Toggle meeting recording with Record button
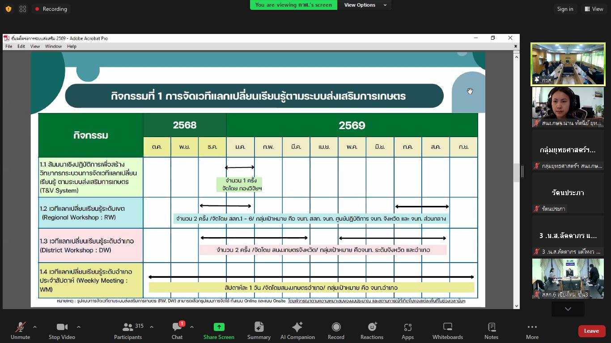Image resolution: width=611 pixels, height=343 pixels. 336,330
